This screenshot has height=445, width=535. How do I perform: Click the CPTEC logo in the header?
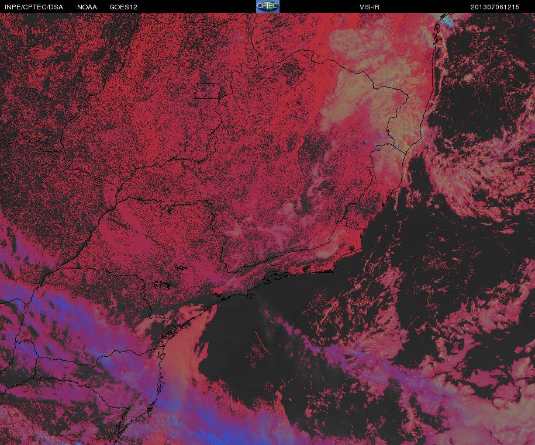pyautogui.click(x=268, y=6)
